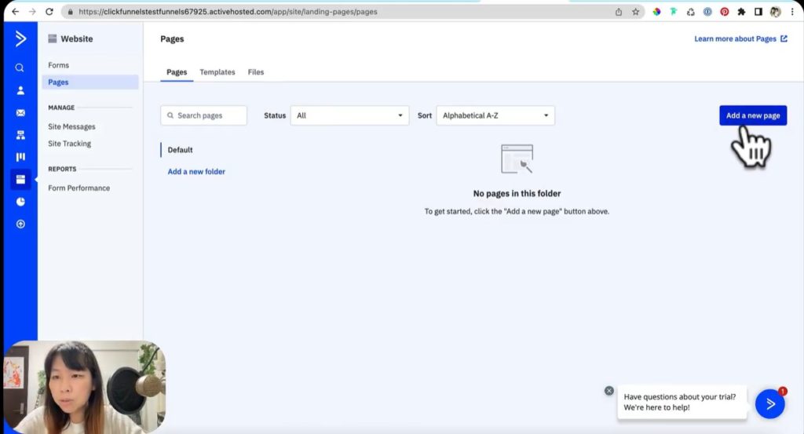Dismiss the trial help message popup
The height and width of the screenshot is (434, 804).
608,391
